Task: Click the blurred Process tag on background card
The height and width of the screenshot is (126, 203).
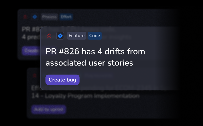Action: [x=49, y=17]
